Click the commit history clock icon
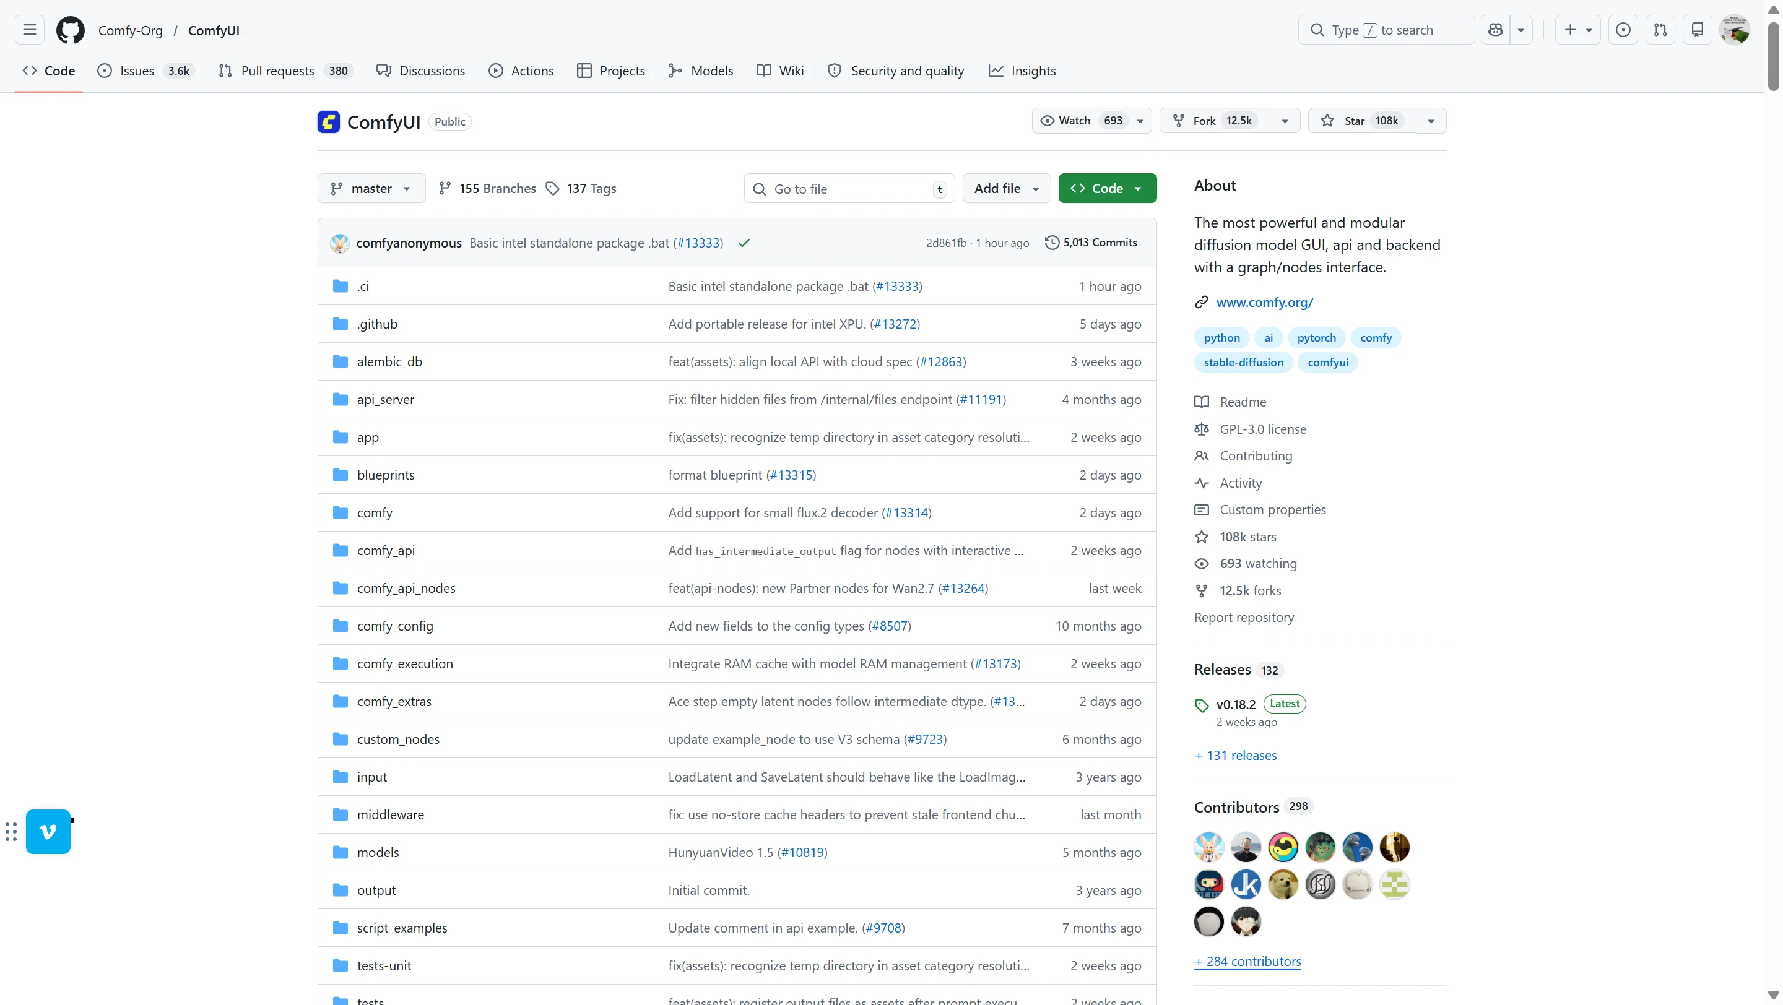1783x1005 pixels. (x=1051, y=242)
